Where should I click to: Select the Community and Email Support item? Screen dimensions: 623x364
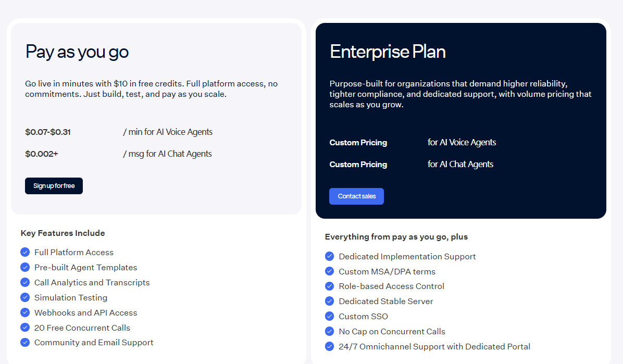(x=94, y=342)
